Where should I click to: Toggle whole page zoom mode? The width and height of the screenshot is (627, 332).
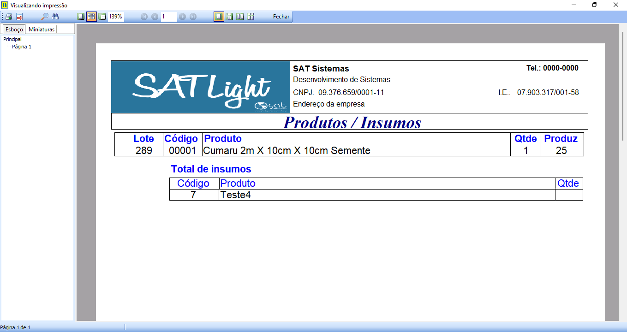click(81, 17)
